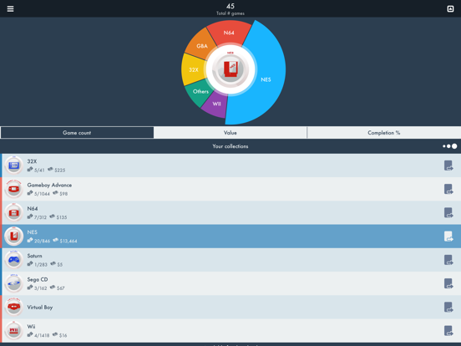Click the Wii console icon

(x=14, y=330)
